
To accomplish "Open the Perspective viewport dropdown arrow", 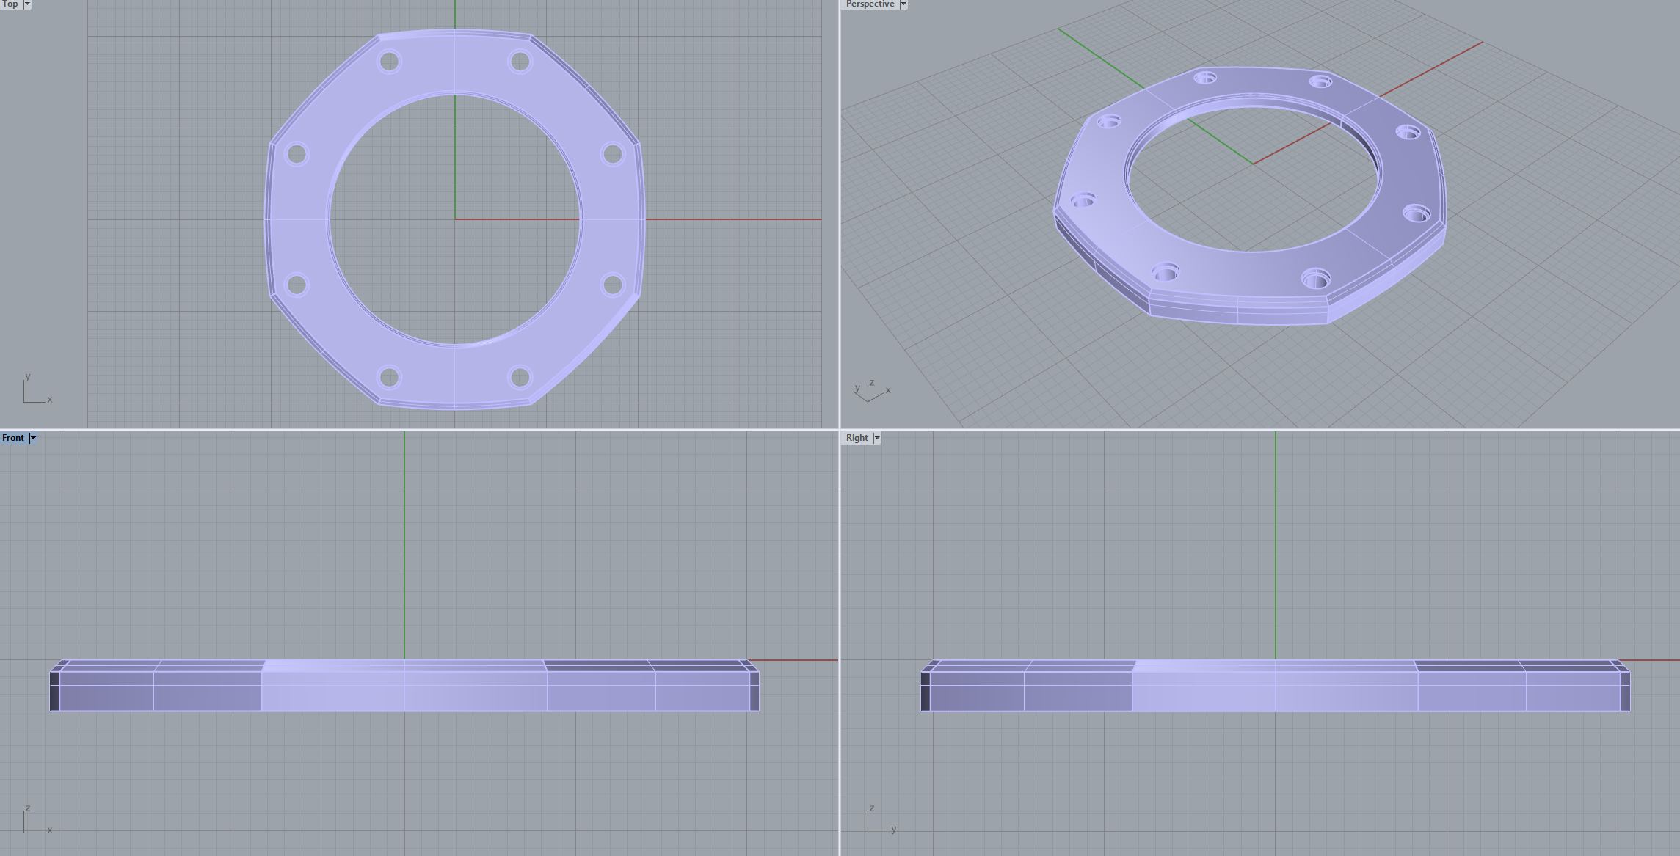I will [x=903, y=4].
